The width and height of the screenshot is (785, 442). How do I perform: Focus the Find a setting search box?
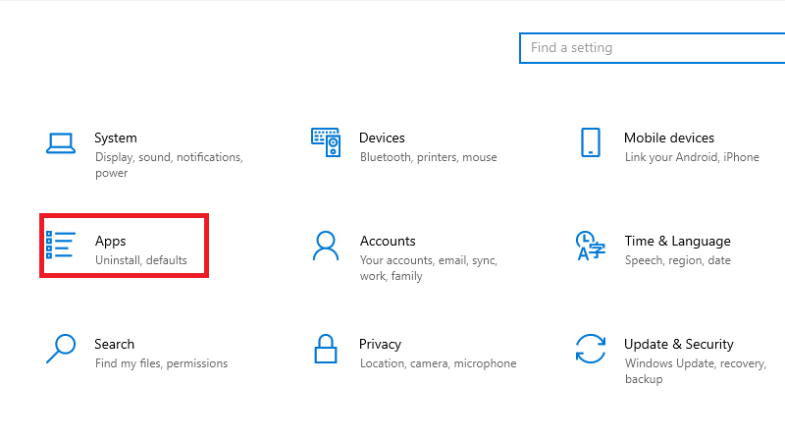[x=652, y=47]
